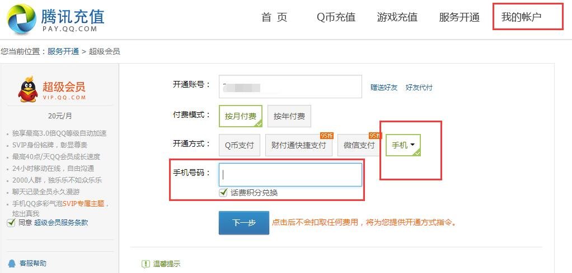Click the warm tips info icon

pyautogui.click(x=146, y=264)
